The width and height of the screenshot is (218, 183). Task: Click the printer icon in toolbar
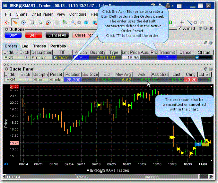coord(40,22)
